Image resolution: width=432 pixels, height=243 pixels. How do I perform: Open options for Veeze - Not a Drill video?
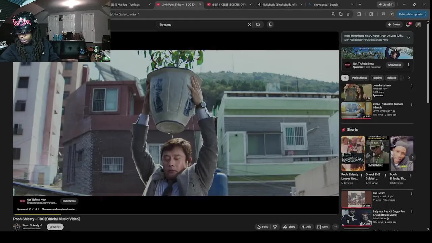pyautogui.click(x=412, y=104)
